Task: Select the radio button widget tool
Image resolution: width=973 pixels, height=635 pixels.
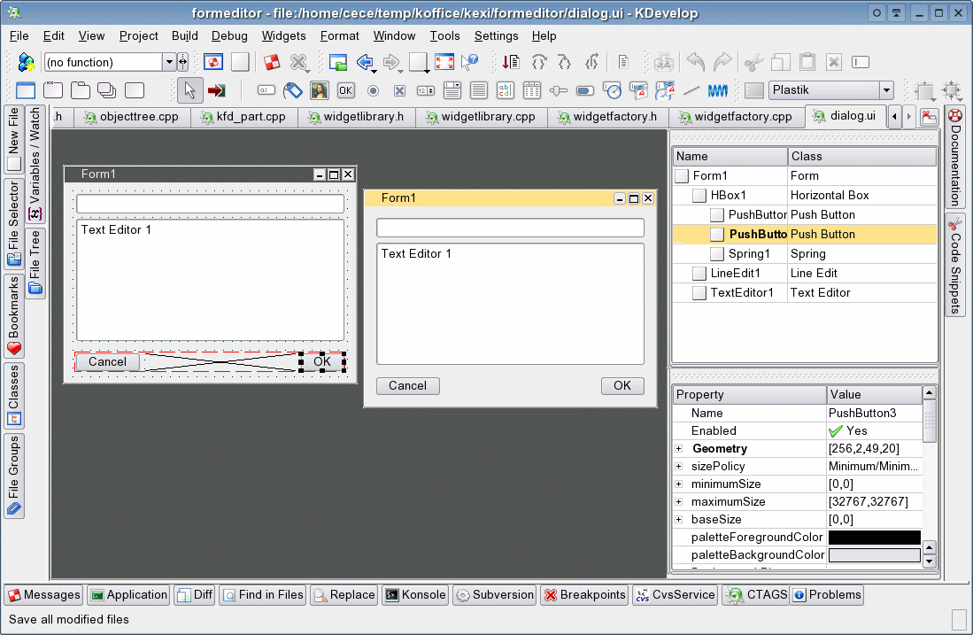Action: [x=373, y=90]
